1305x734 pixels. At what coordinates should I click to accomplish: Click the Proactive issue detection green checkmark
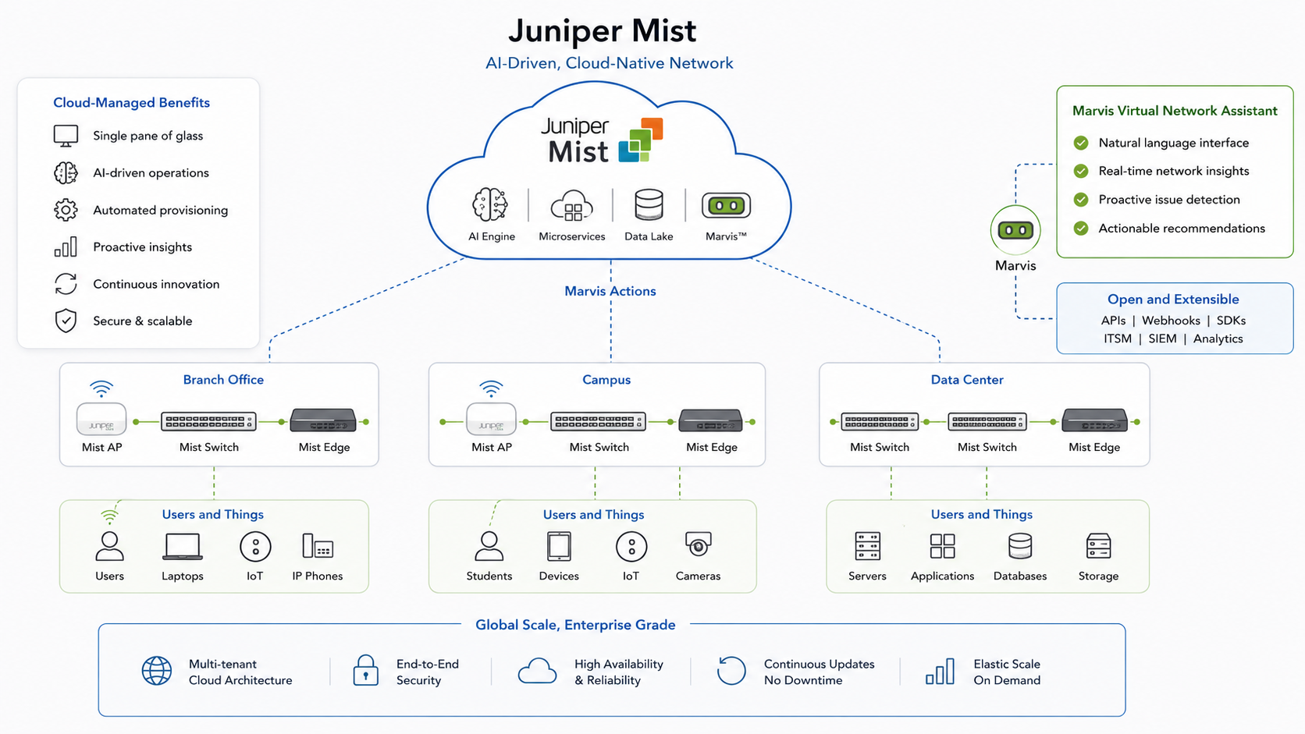coord(1081,200)
